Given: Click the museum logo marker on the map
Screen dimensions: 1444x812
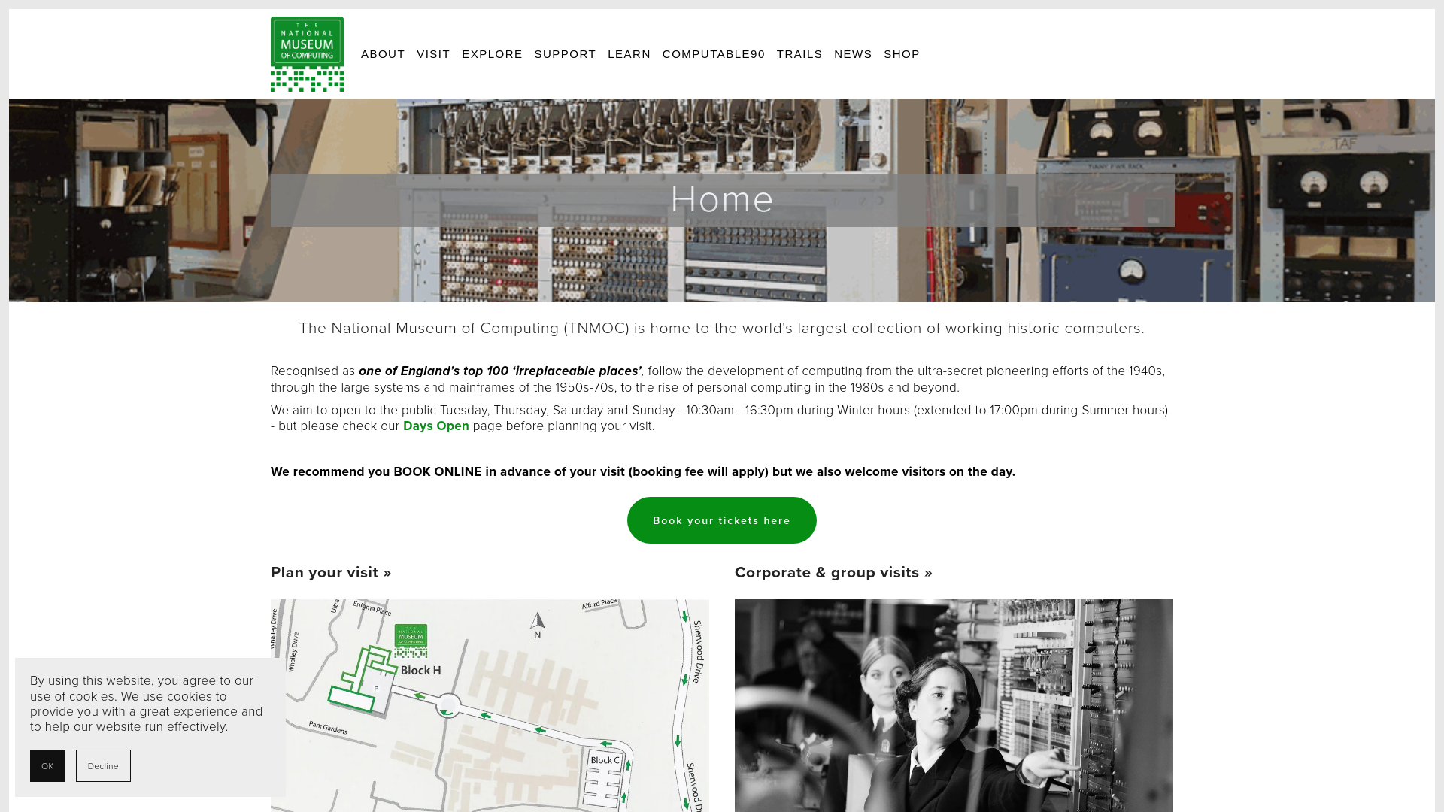Looking at the screenshot, I should pyautogui.click(x=411, y=641).
